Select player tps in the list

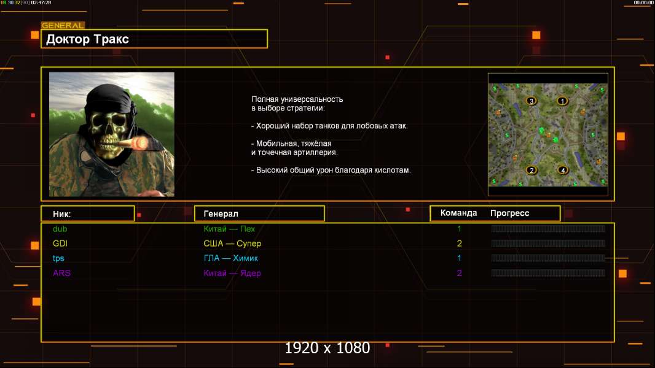(58, 258)
